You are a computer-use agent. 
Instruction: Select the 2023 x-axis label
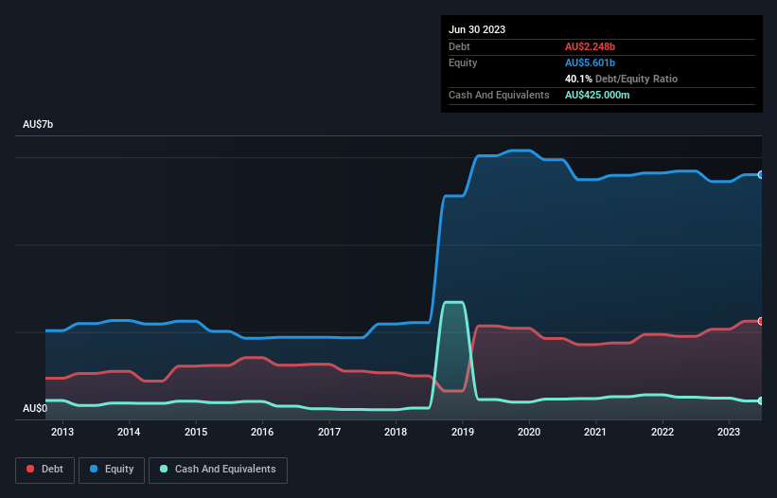pos(729,432)
